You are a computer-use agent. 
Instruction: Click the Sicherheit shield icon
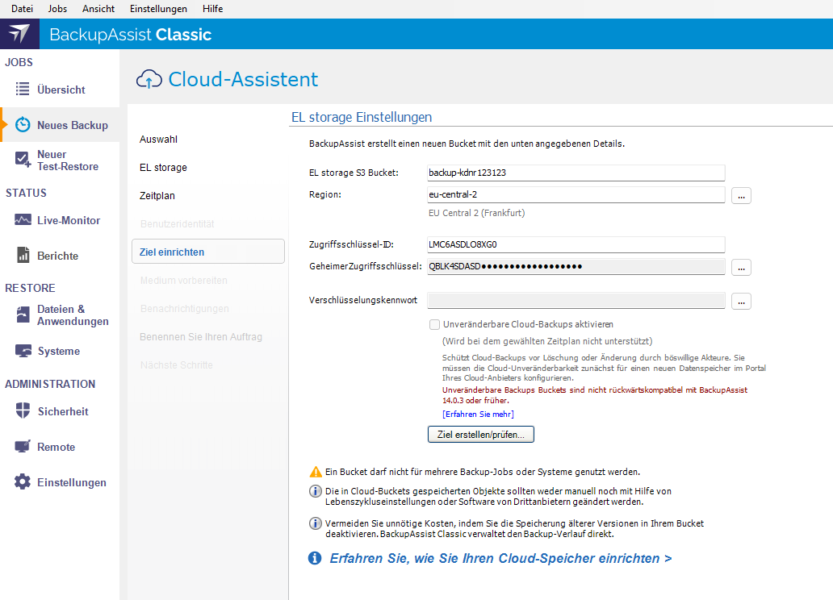tap(23, 411)
